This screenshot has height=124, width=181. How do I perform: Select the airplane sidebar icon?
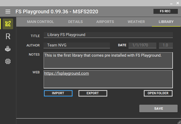pyautogui.click(x=8, y=24)
